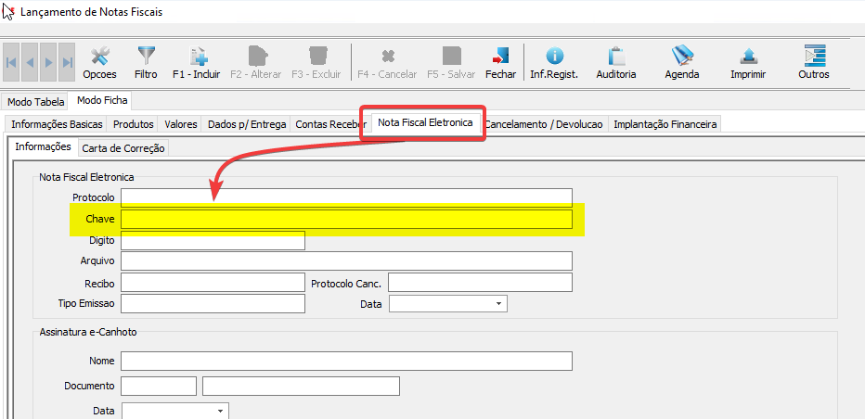Select the Carta de Correção tab

click(x=123, y=147)
